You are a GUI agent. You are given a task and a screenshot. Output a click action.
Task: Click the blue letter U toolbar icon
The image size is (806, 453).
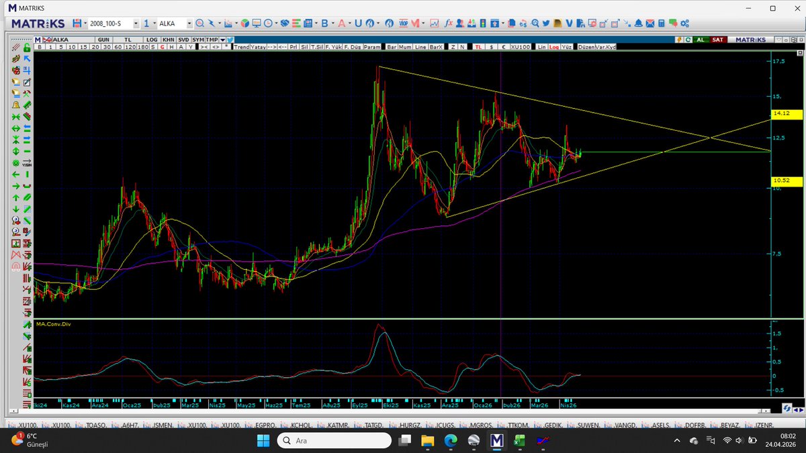(x=358, y=23)
